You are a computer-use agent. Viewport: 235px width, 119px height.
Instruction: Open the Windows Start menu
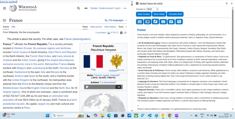click(x=47, y=116)
